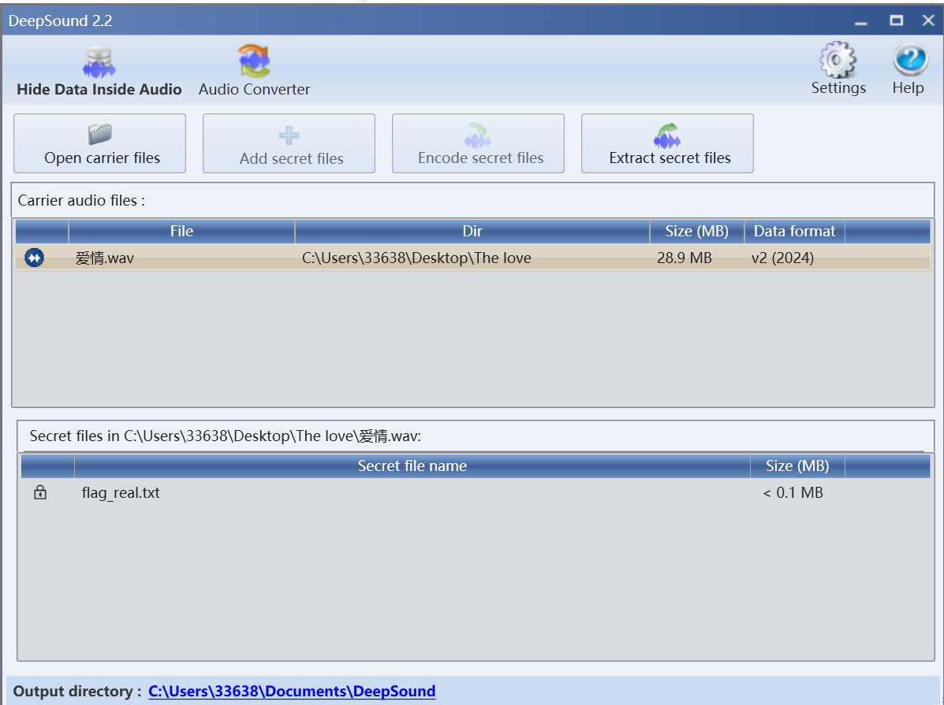Image resolution: width=944 pixels, height=705 pixels.
Task: Click the carrier directory path cell
Action: (416, 258)
